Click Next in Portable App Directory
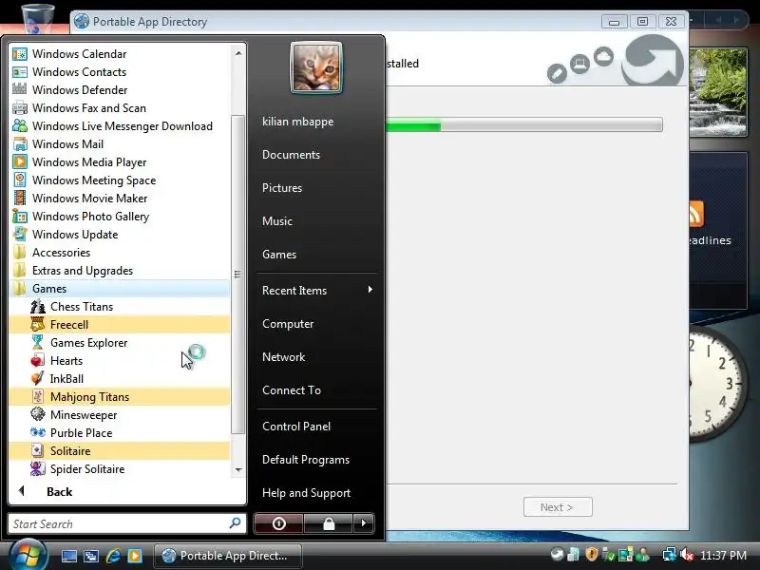 click(558, 507)
